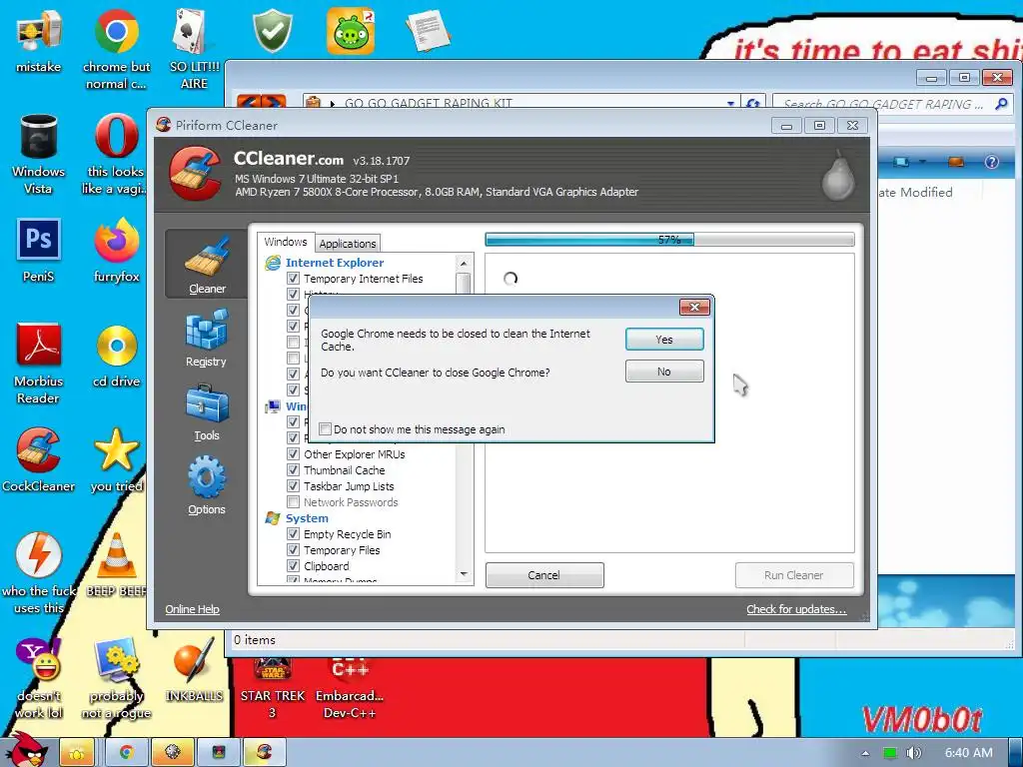This screenshot has width=1023, height=767.
Task: Open the Options gear in CCleaner
Action: click(206, 486)
